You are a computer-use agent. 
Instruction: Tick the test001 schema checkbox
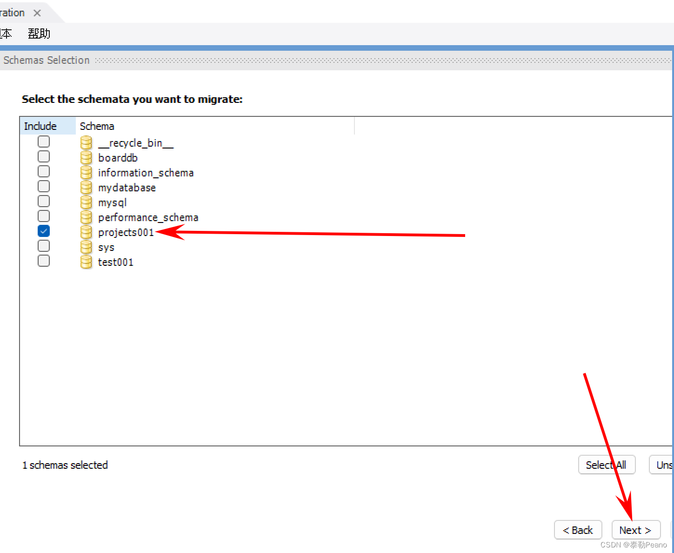coord(44,261)
